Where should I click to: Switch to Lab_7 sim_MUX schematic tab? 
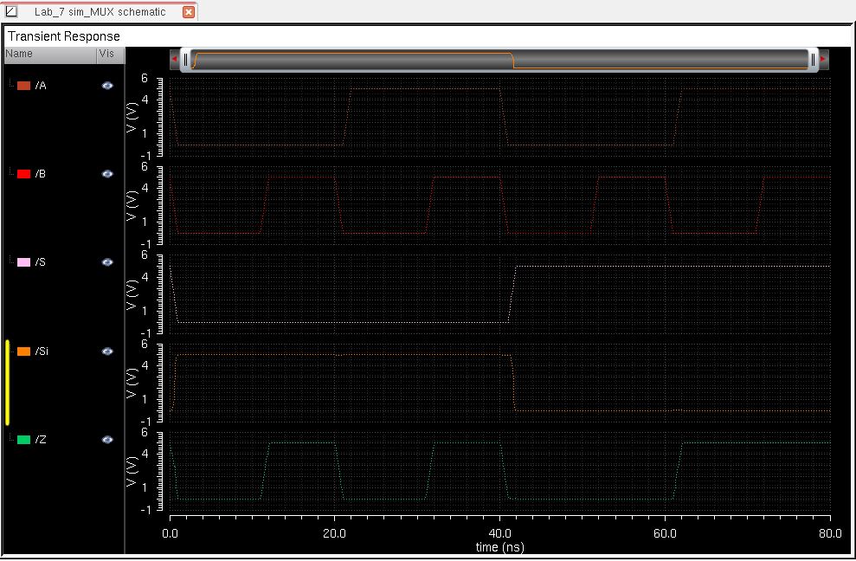[x=100, y=11]
